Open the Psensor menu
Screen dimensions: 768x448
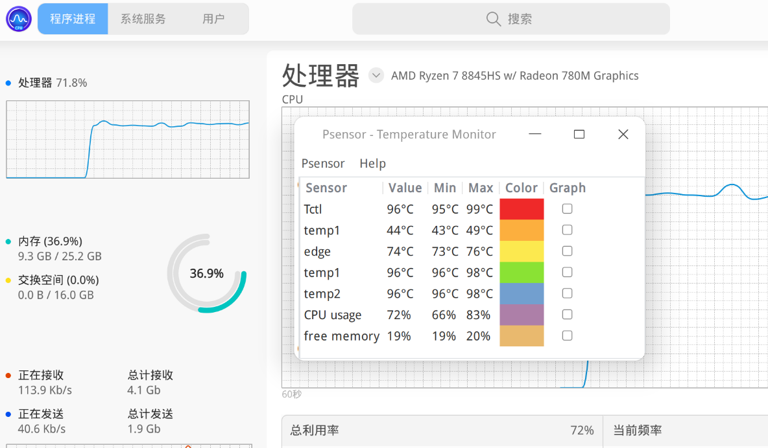(x=323, y=163)
